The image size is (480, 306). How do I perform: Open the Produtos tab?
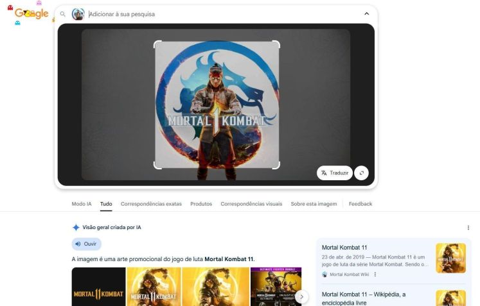[201, 204]
